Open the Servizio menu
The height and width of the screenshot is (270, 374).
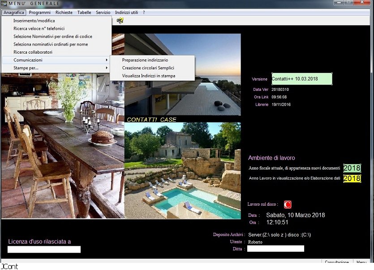(x=103, y=13)
